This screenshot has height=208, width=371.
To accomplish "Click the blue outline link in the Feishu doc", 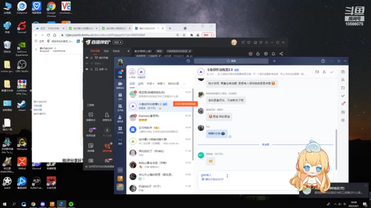I will tap(38, 110).
